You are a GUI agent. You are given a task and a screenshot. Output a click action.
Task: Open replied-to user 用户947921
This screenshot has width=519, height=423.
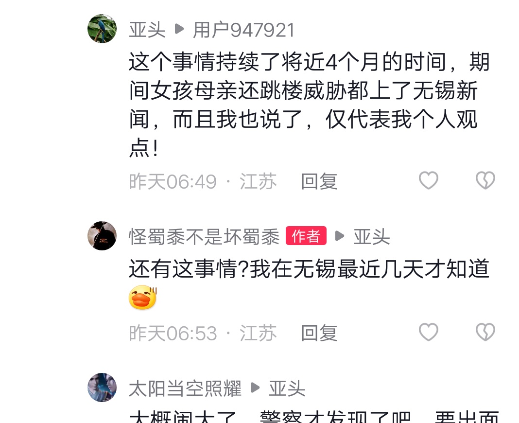(243, 30)
